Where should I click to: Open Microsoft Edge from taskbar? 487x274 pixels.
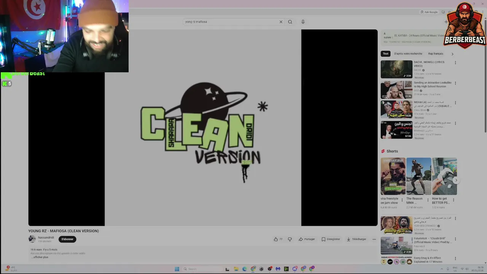tap(244, 269)
